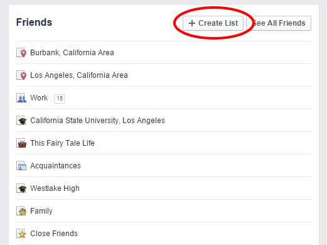Click the Los Angeles location pin icon
This screenshot has width=327, height=245.
[x=21, y=75]
